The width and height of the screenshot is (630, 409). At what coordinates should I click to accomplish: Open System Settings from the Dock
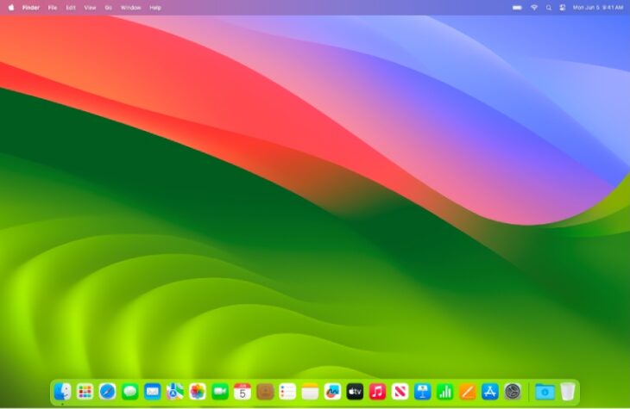click(513, 392)
